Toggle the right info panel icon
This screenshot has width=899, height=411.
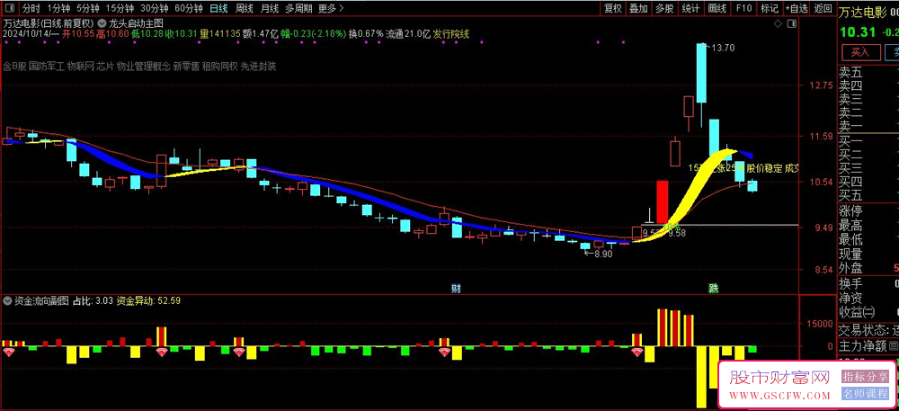792,23
